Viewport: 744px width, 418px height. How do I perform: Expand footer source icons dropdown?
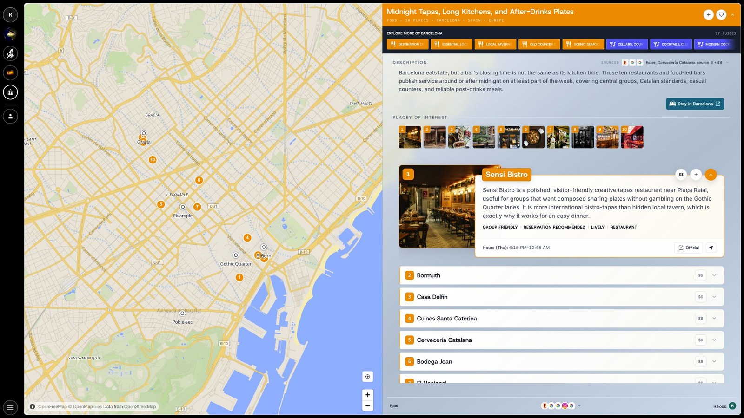(579, 406)
